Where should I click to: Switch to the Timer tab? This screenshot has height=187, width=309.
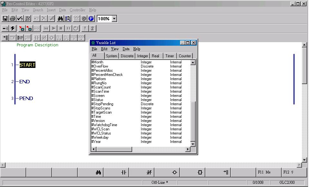coord(169,56)
